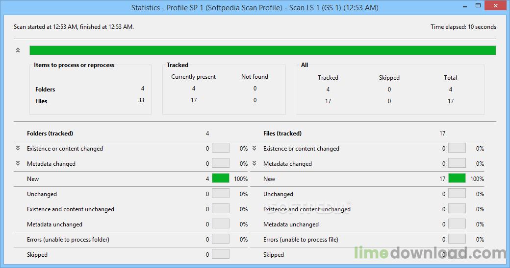Click the Files count 33 value
This screenshot has height=268, width=510.
click(141, 100)
